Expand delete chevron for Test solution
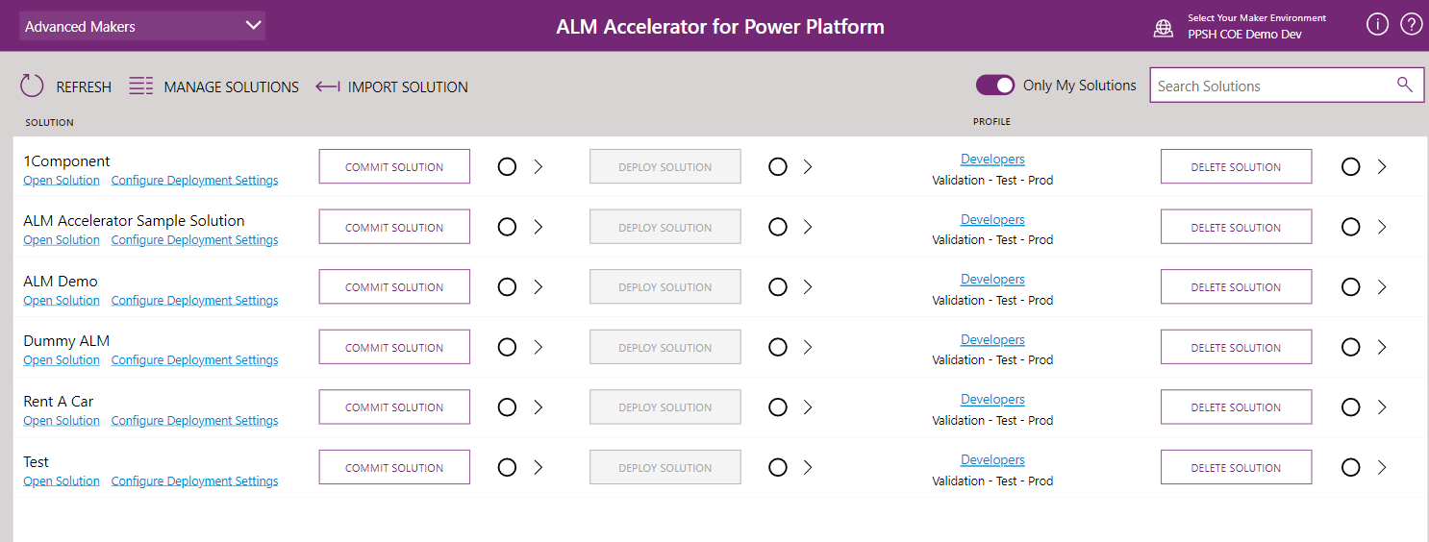 (1382, 467)
